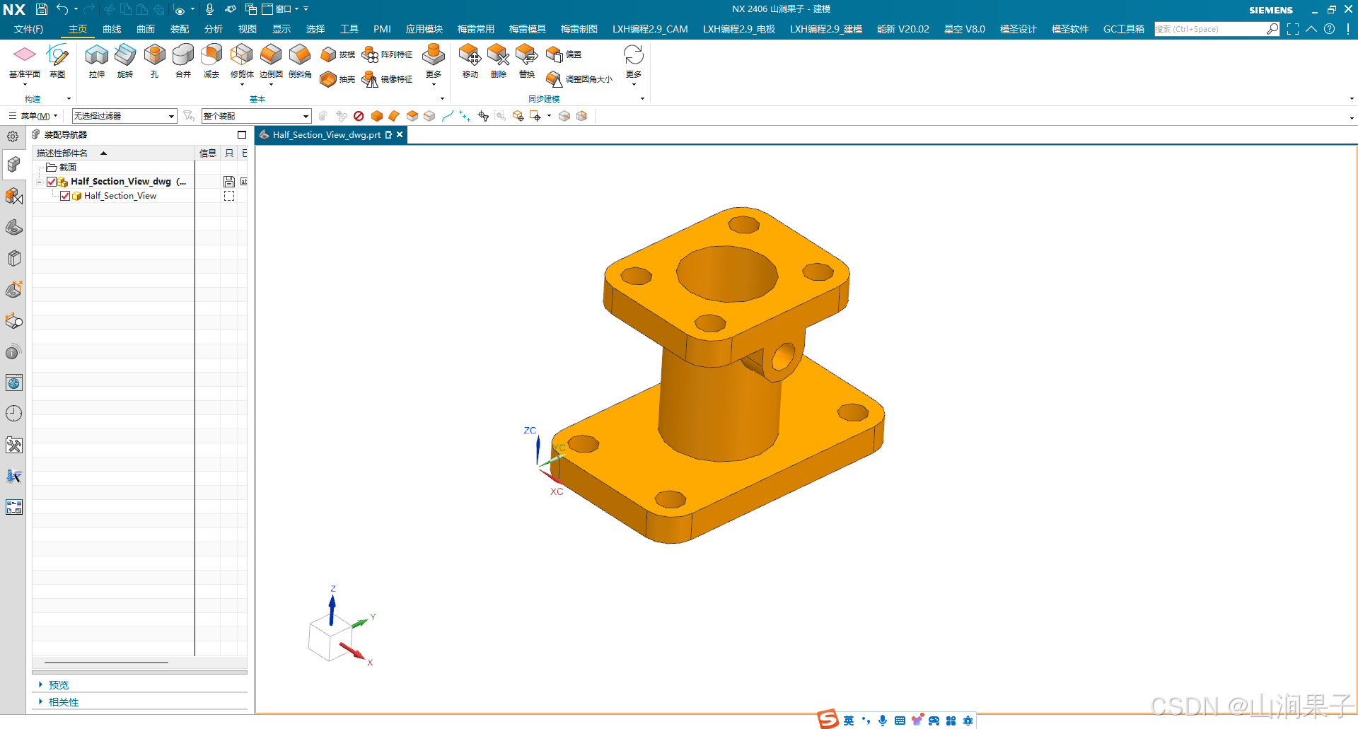Click the Offset (偏置) tool
Image resolution: width=1358 pixels, height=729 pixels.
(x=564, y=54)
